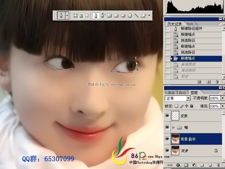Viewport: 225px width, 169px height.
Task: Hide the 皮肤 layer
Action: pos(167,116)
